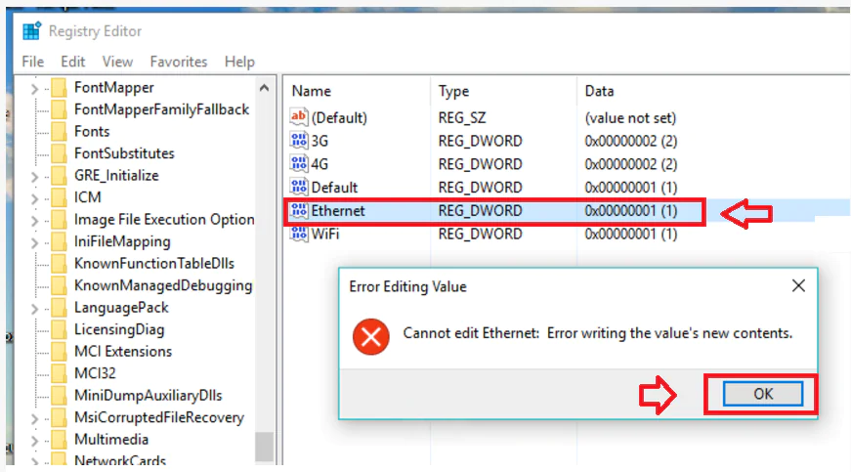Click the KnownFunctionTableDlls folder icon
The height and width of the screenshot is (472, 851).
point(59,264)
